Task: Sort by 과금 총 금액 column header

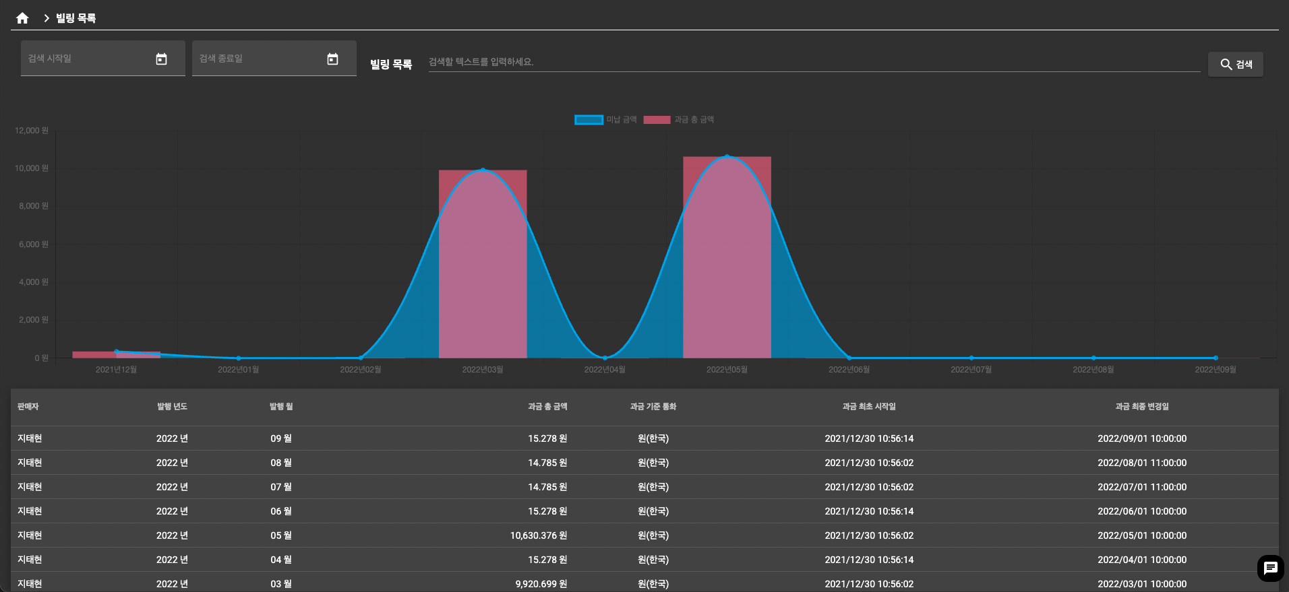Action: click(547, 407)
